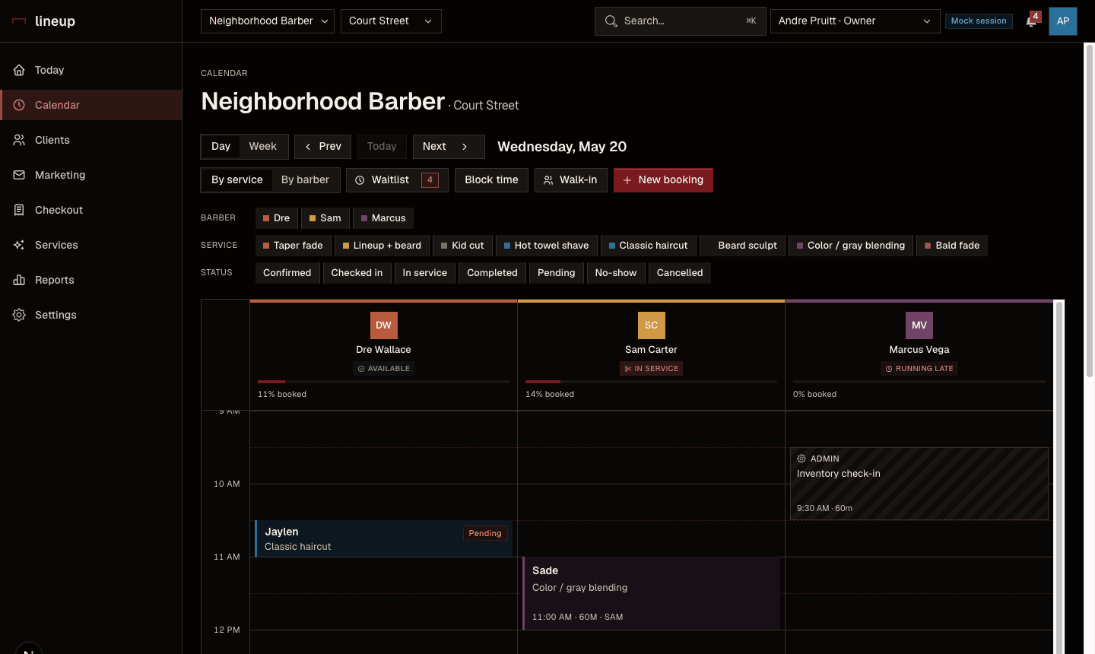
Task: Toggle the Lineup + beard service filter
Action: [382, 246]
